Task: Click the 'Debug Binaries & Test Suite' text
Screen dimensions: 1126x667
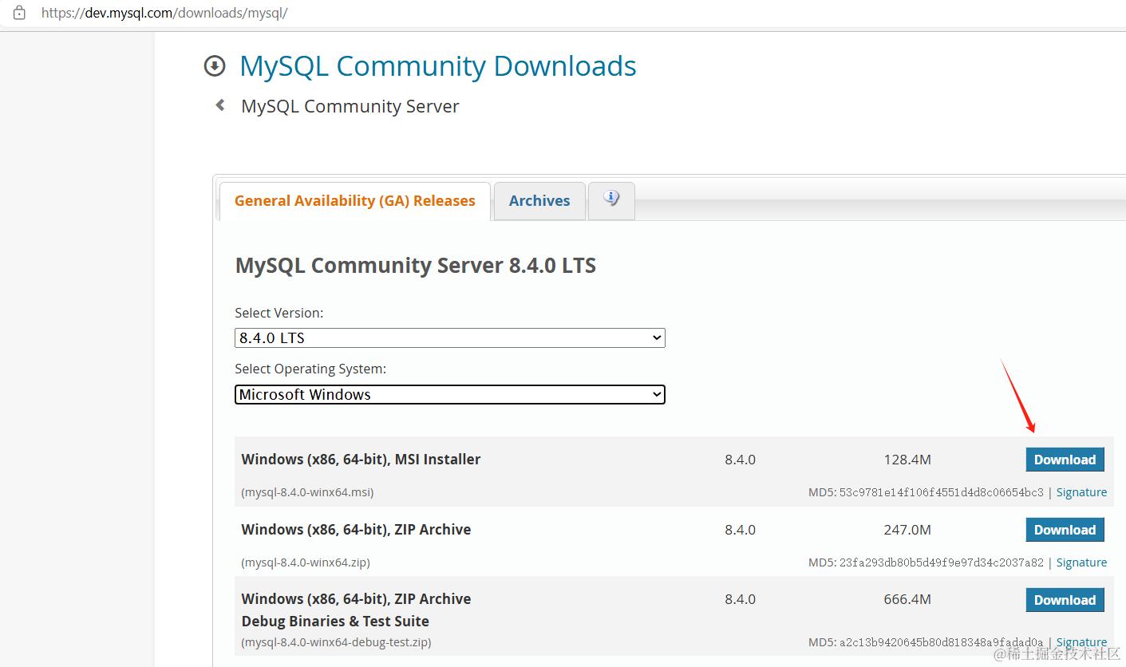Action: (335, 621)
